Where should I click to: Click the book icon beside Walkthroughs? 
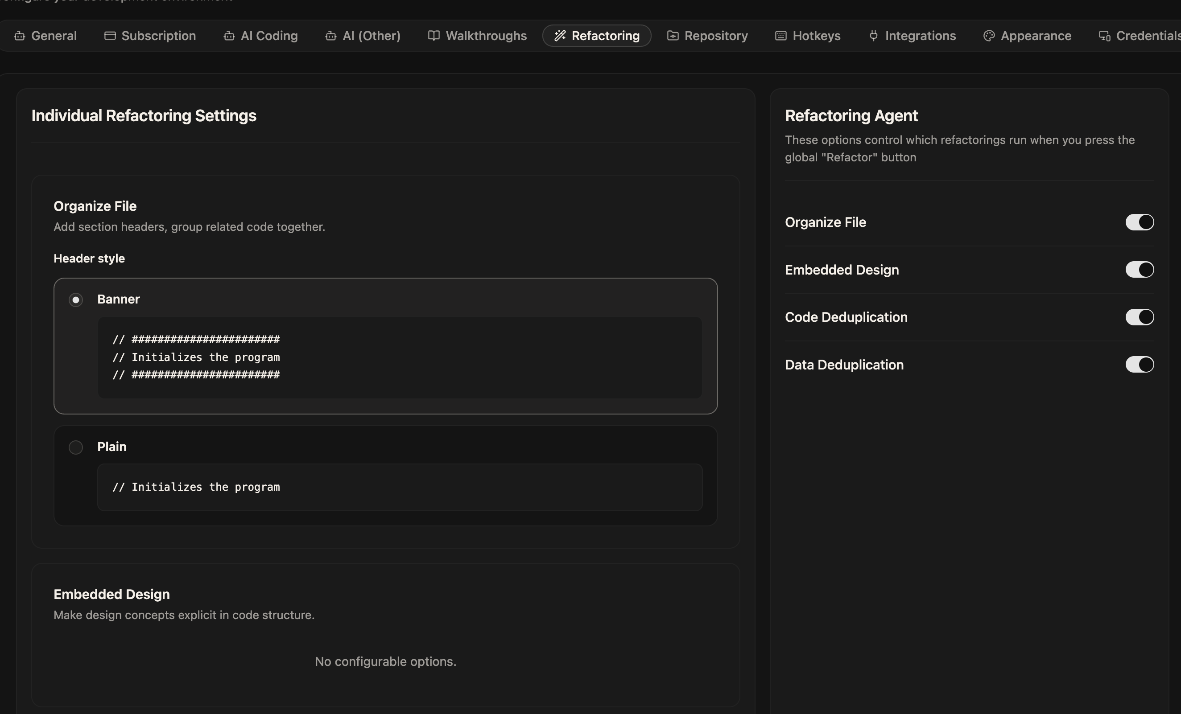pos(434,36)
